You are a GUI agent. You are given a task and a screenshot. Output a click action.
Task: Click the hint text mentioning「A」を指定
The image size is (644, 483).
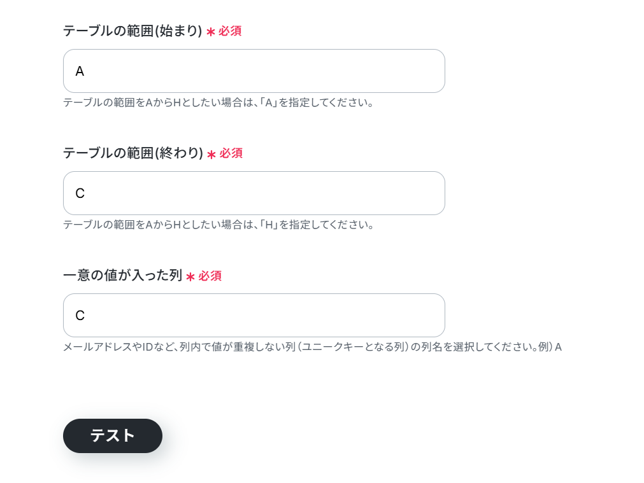(x=218, y=102)
